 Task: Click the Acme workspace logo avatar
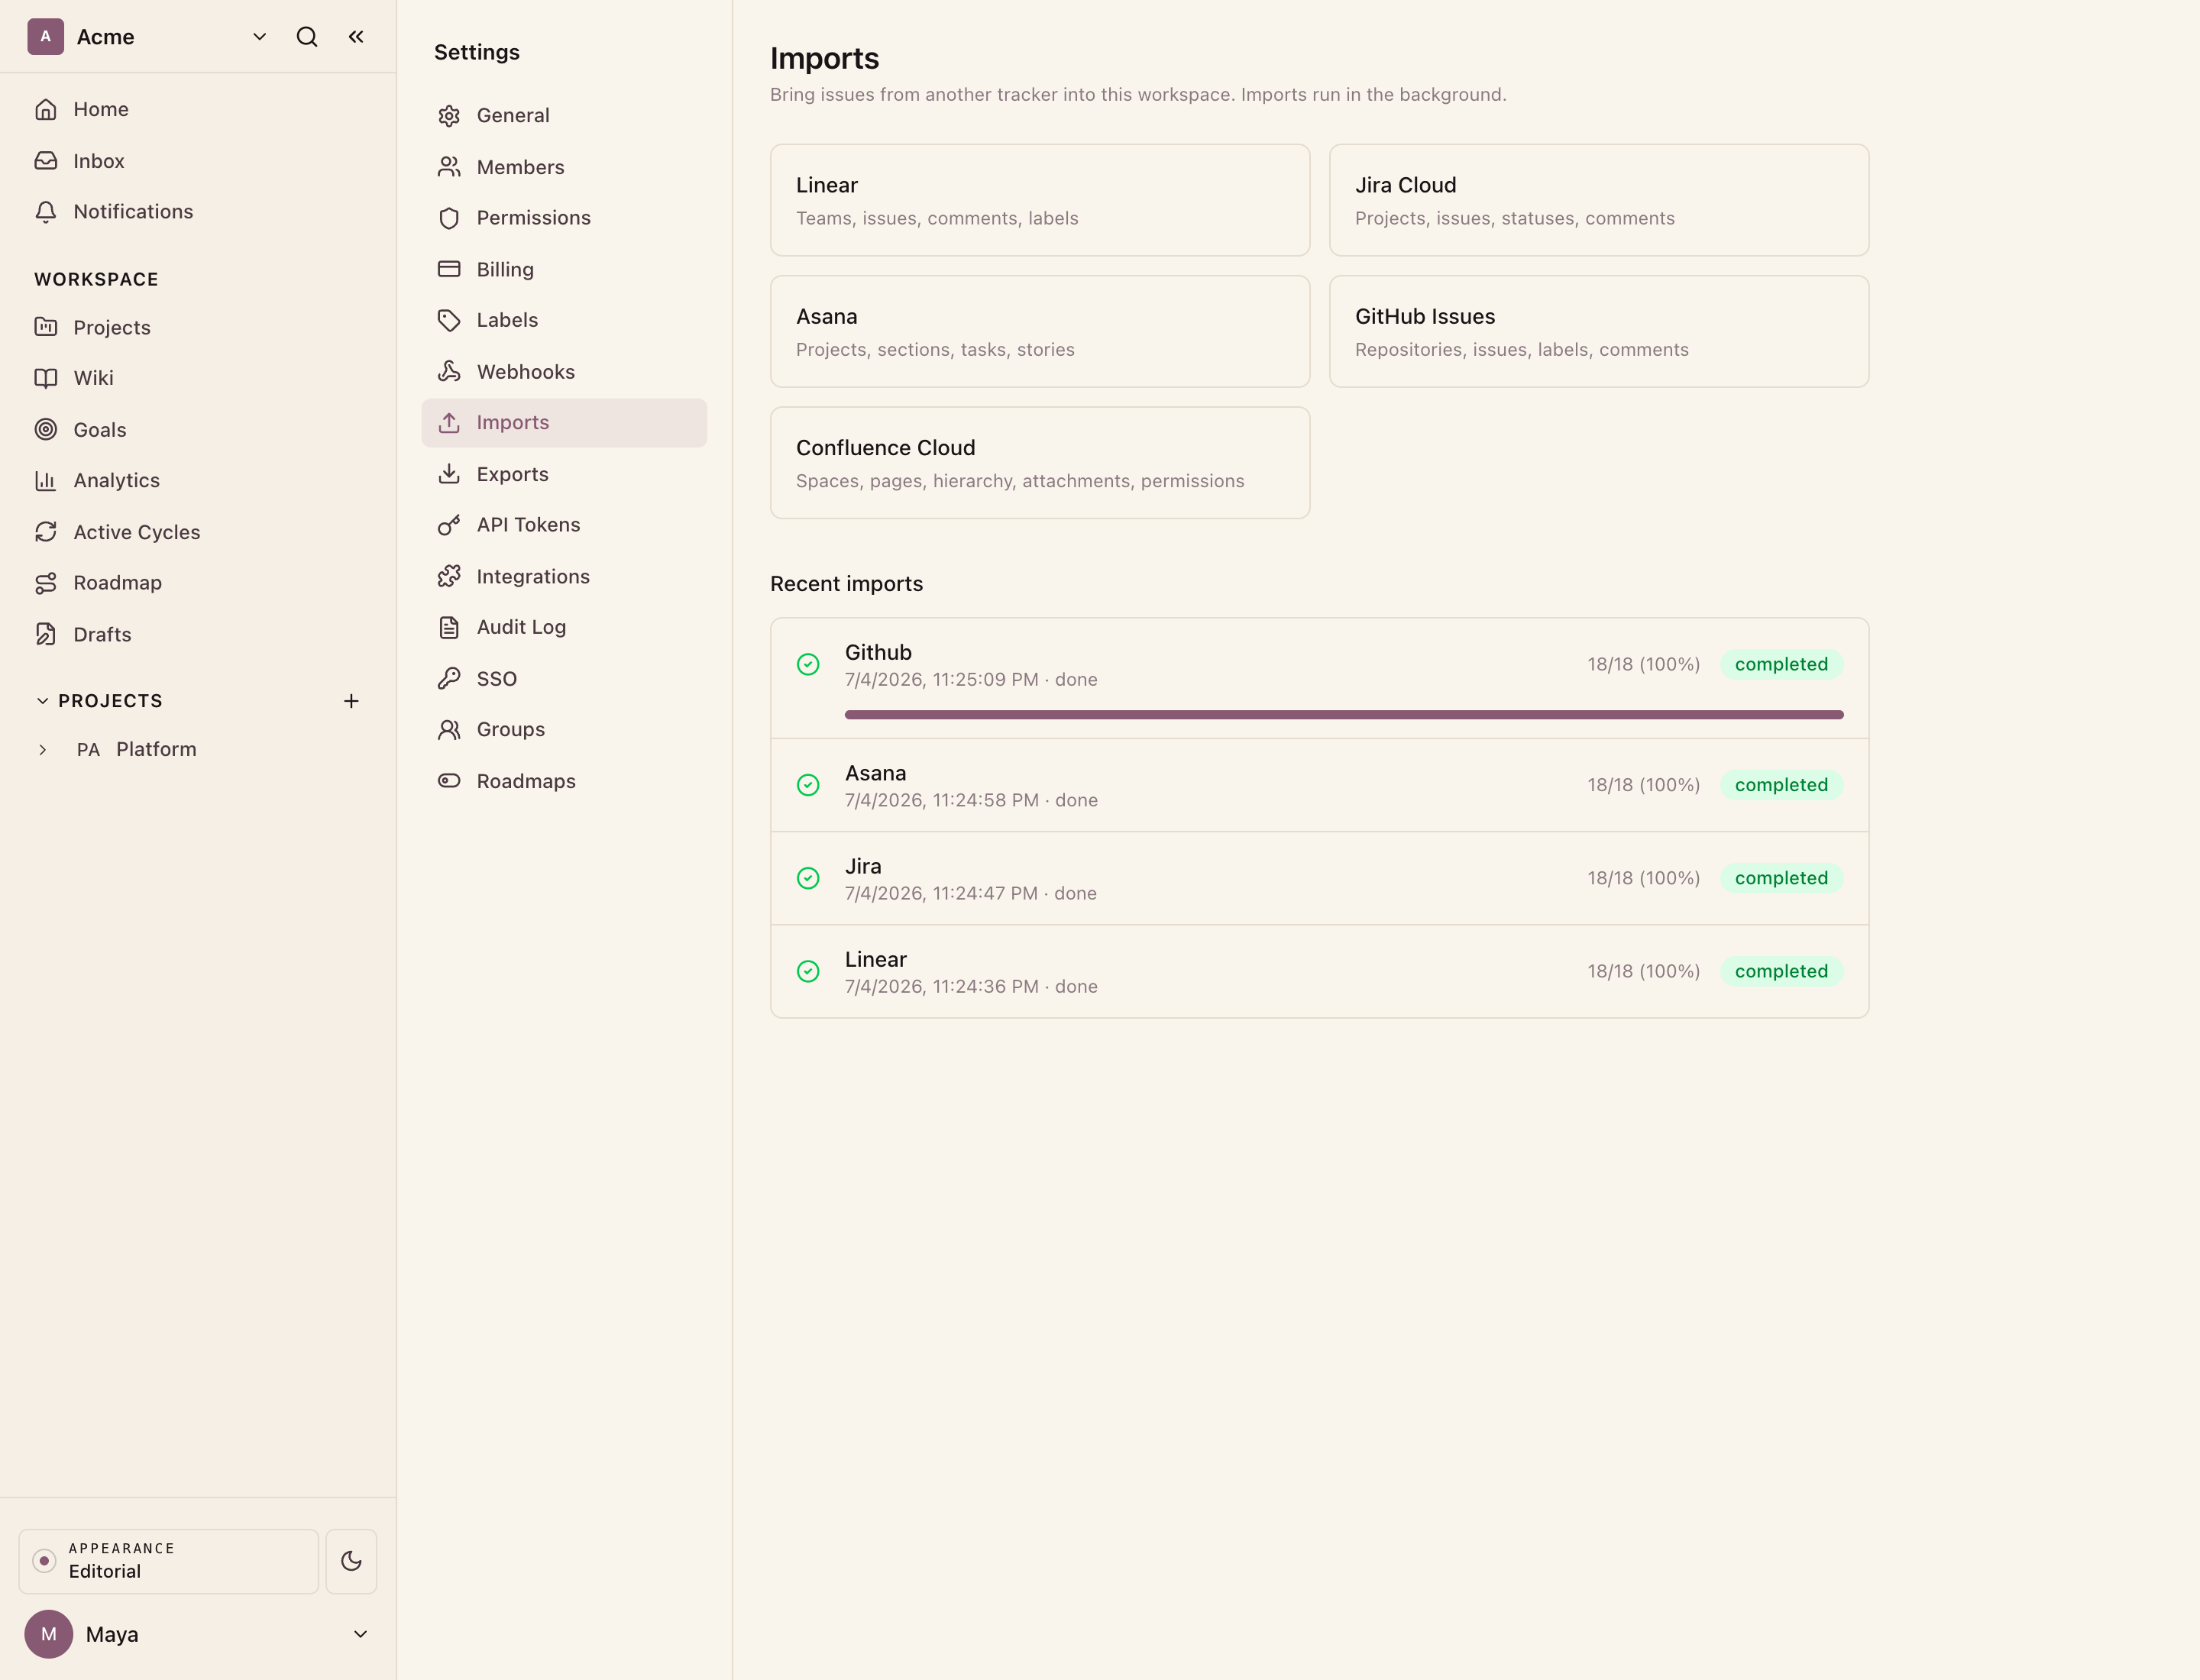(46, 37)
